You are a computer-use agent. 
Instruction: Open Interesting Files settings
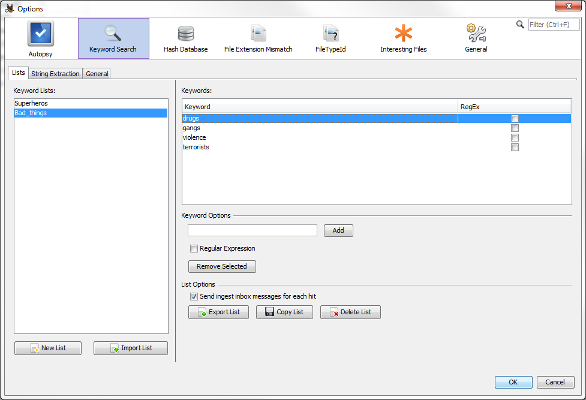(403, 39)
